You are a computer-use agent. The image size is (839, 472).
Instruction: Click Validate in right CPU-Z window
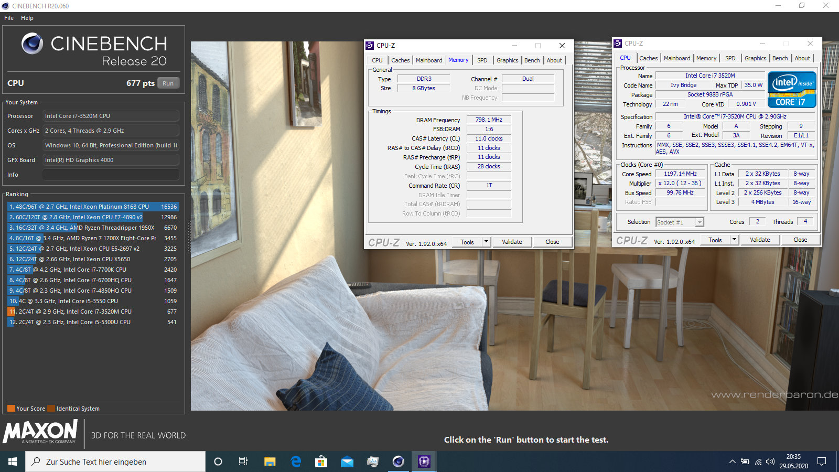click(760, 240)
